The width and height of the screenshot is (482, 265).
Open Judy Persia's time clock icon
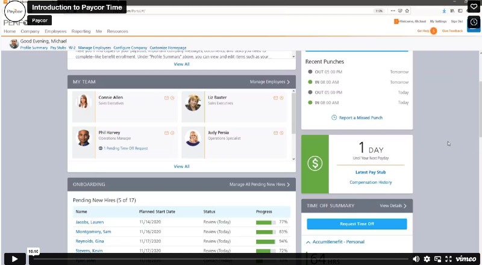[281, 133]
